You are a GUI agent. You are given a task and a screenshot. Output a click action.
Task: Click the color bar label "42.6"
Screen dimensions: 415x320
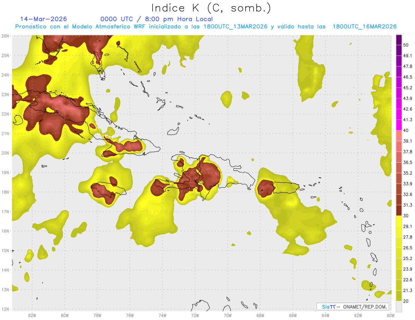408,109
